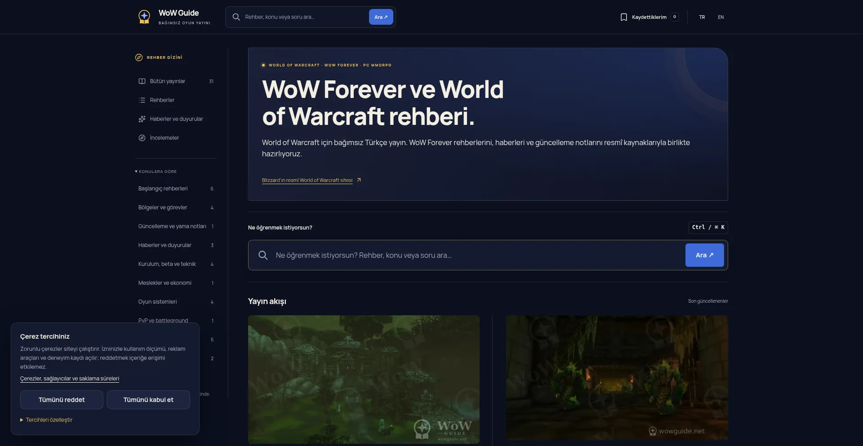This screenshot has width=863, height=446.
Task: Select Güncelleme ve yama notları topic
Action: (x=176, y=226)
